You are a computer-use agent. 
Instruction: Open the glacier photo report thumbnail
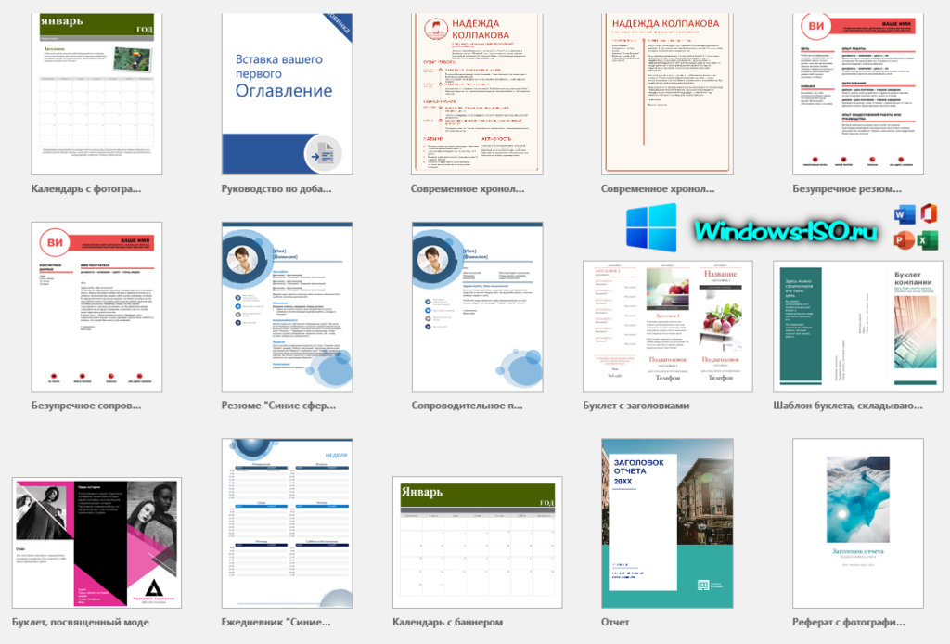[858, 523]
